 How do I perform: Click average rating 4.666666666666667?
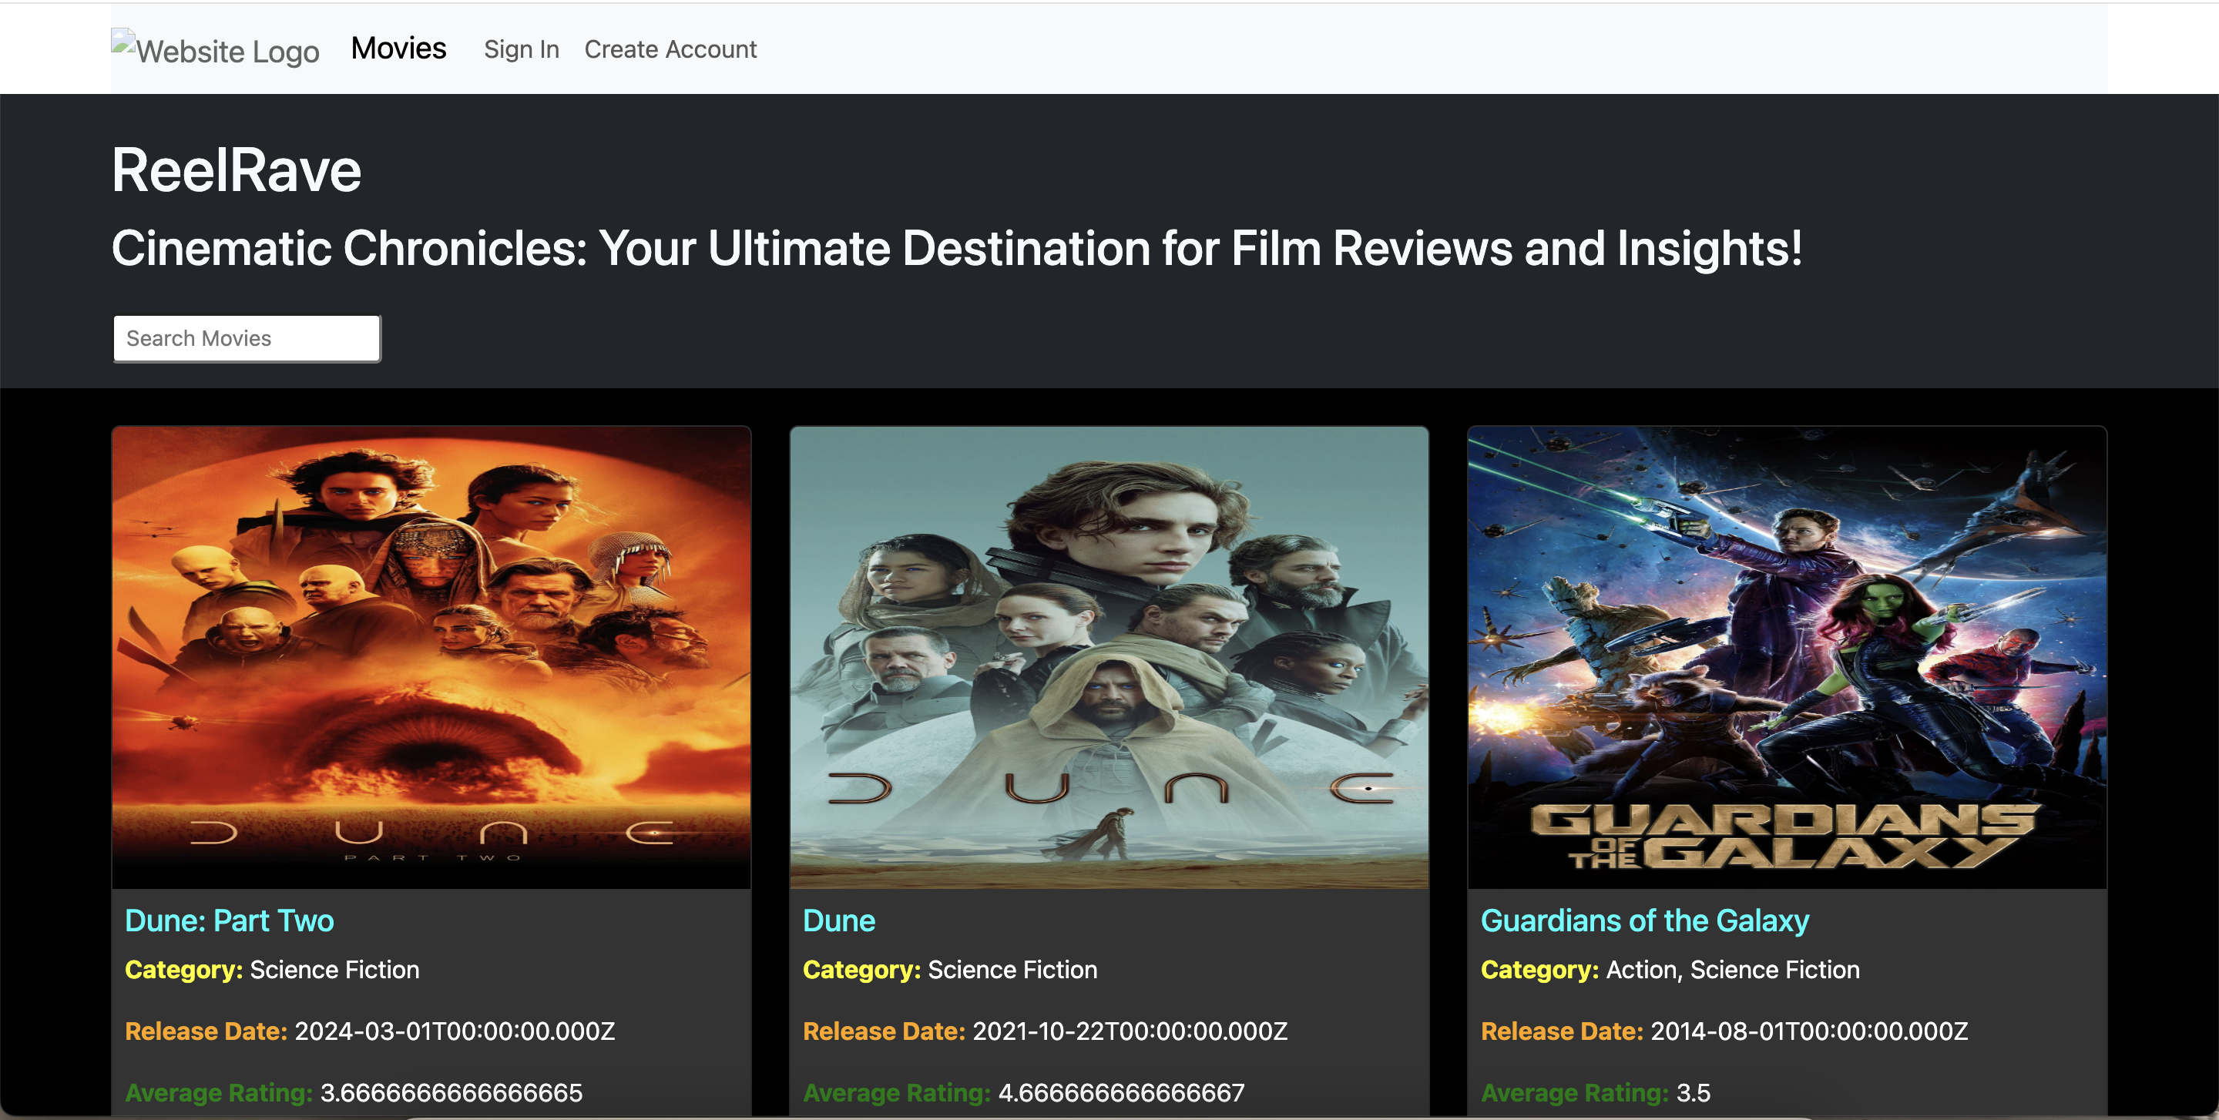pyautogui.click(x=1121, y=1092)
